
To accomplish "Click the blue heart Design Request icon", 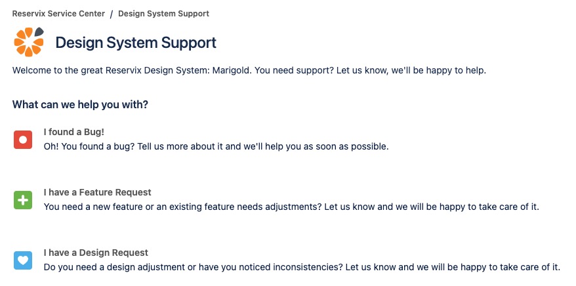I will [x=23, y=260].
